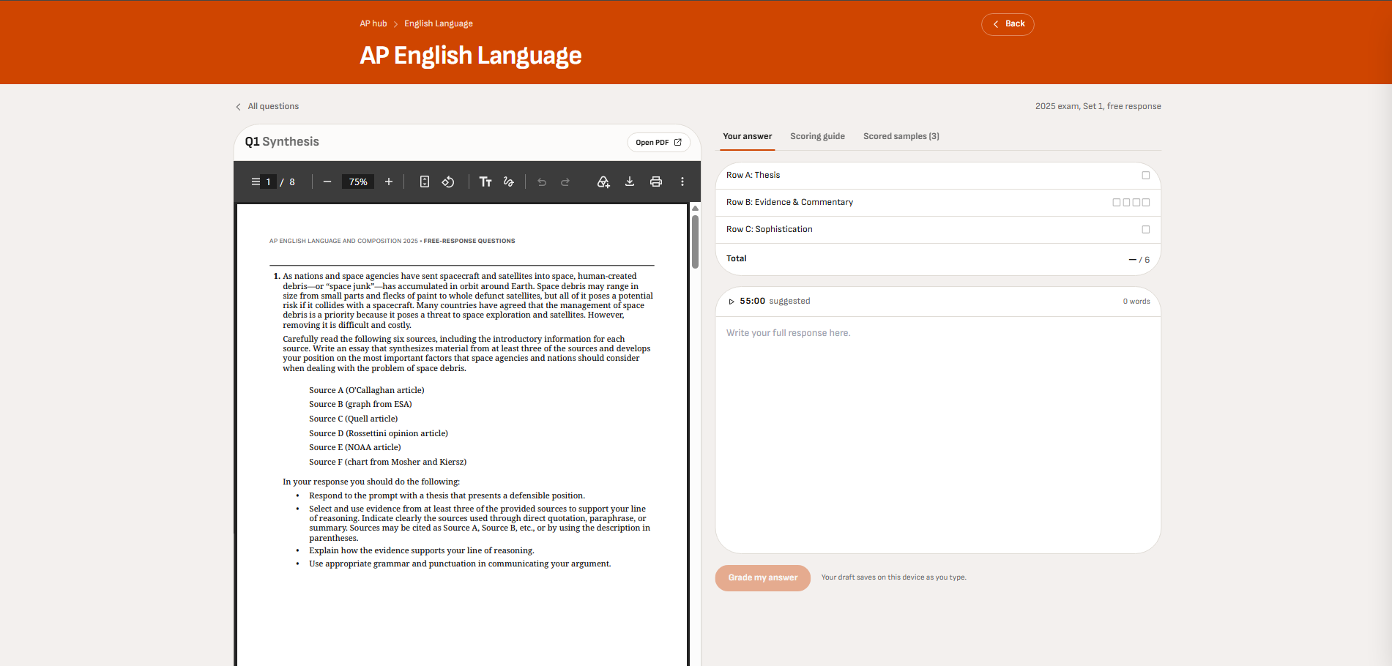Click the '0 words' counter
1392x666 pixels.
[1136, 302]
